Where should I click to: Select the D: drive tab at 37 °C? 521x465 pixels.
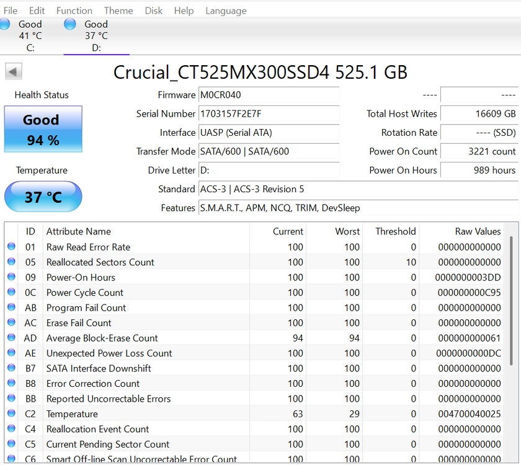click(96, 35)
